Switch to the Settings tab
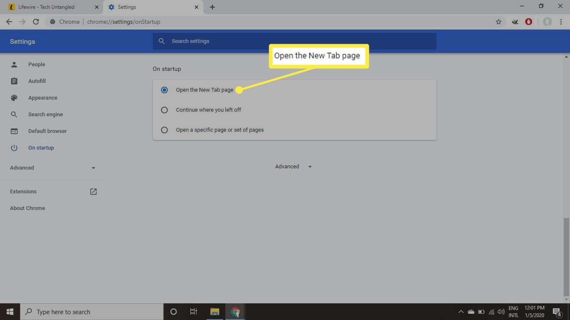Viewport: 570px width, 320px height. click(153, 7)
